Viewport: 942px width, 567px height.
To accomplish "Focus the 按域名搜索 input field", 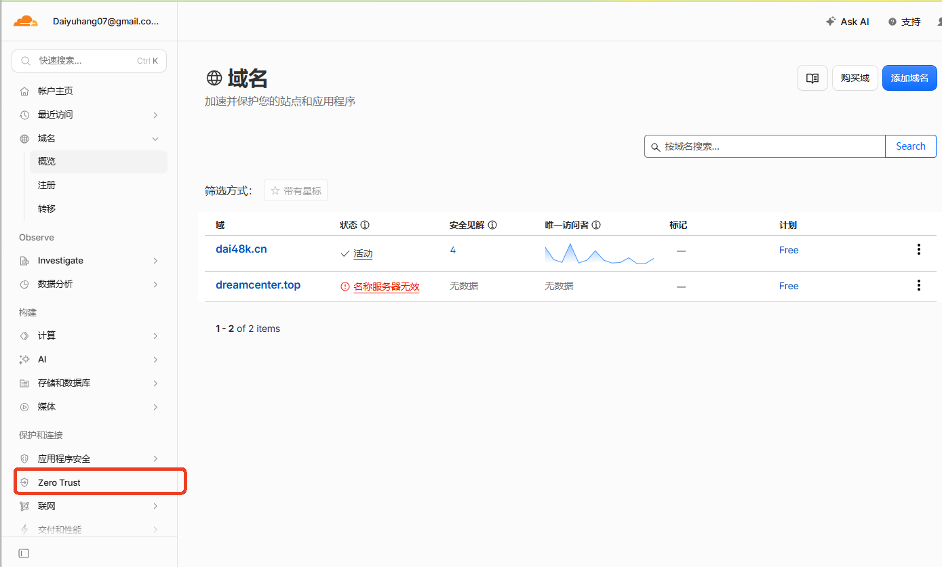I will click(765, 146).
